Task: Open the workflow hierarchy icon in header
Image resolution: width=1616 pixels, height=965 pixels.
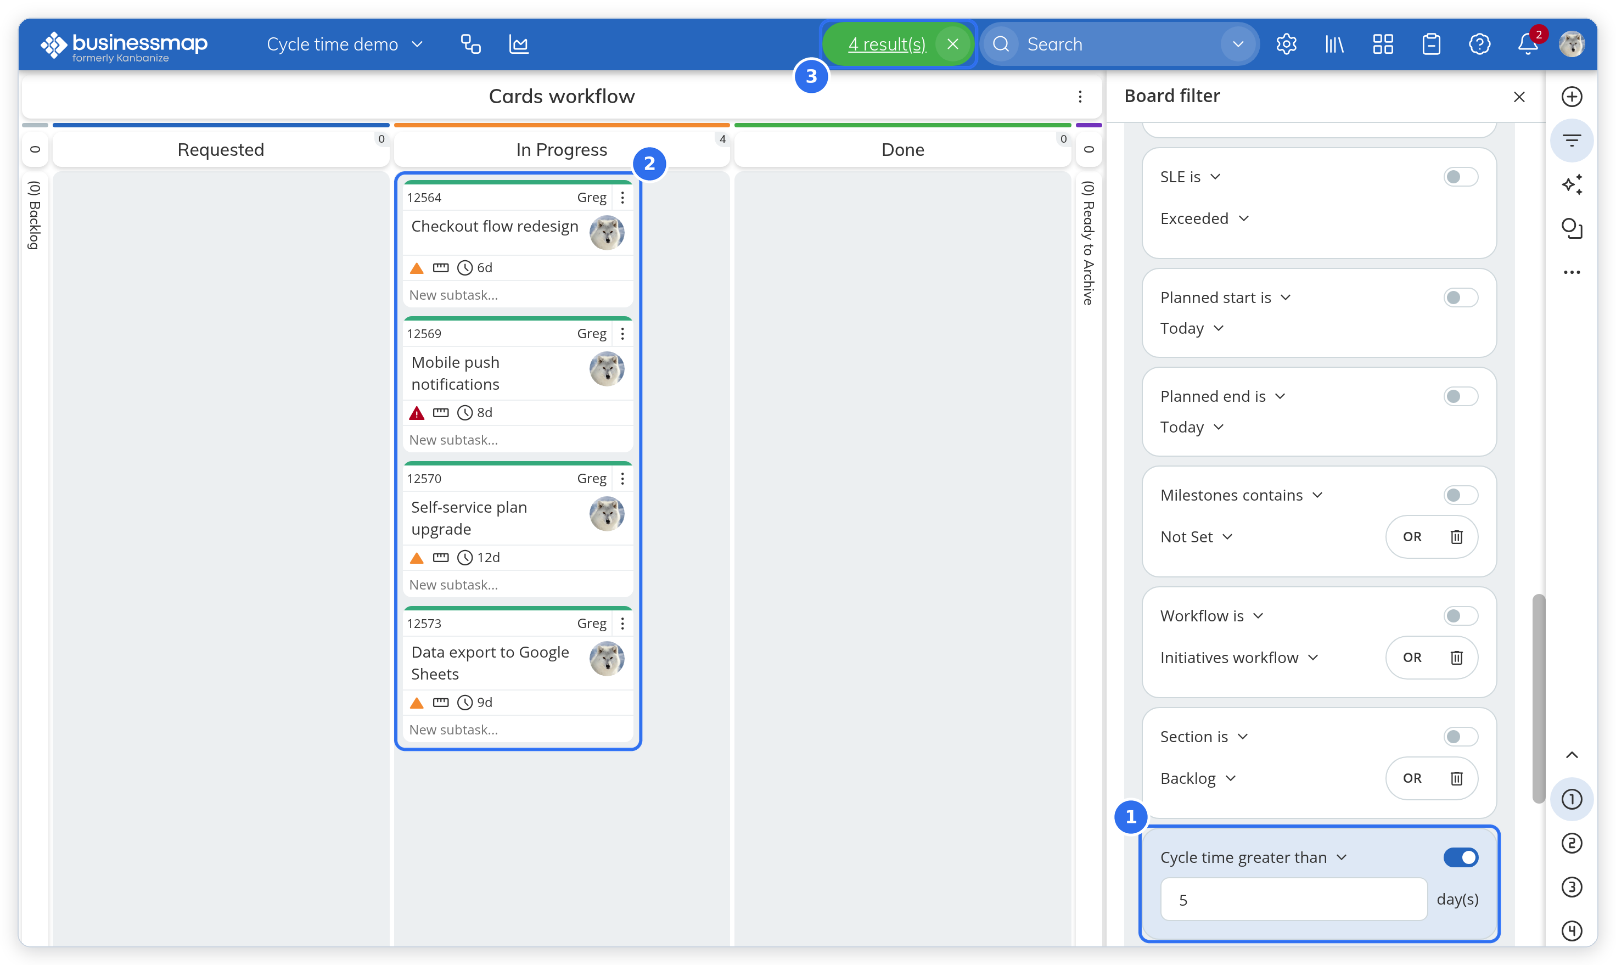Action: click(x=470, y=44)
